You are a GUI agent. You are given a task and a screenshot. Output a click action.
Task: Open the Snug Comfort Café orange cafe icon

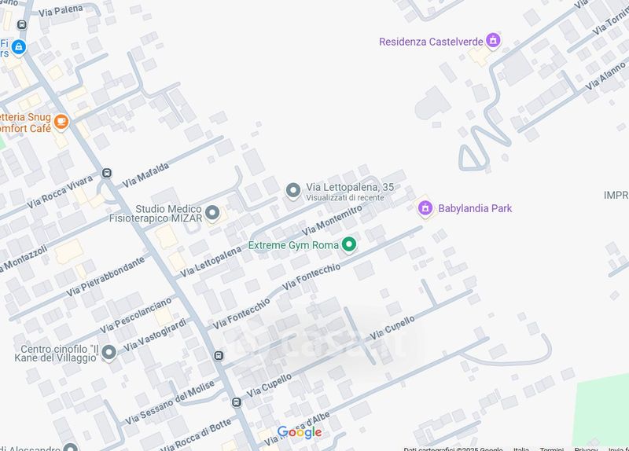[61, 121]
